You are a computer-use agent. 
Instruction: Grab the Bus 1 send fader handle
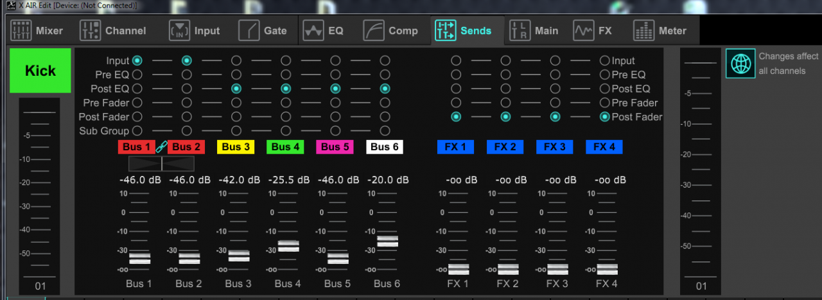tap(139, 258)
